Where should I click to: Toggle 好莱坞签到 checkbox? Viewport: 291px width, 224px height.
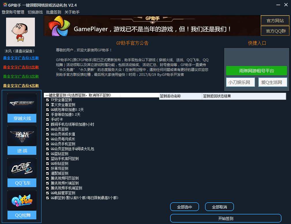48,169
